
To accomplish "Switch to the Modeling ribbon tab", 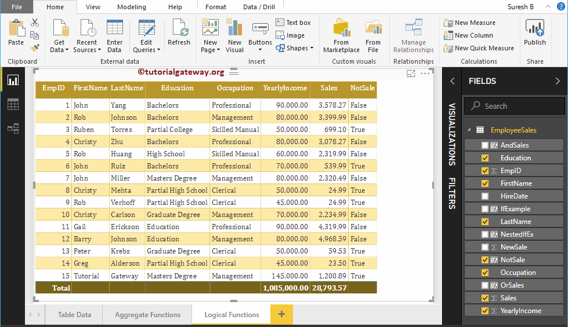I will pos(132,7).
